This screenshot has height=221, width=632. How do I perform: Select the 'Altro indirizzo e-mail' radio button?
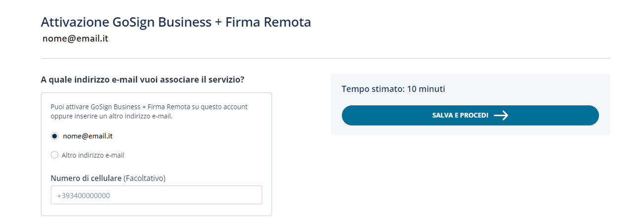[55, 155]
